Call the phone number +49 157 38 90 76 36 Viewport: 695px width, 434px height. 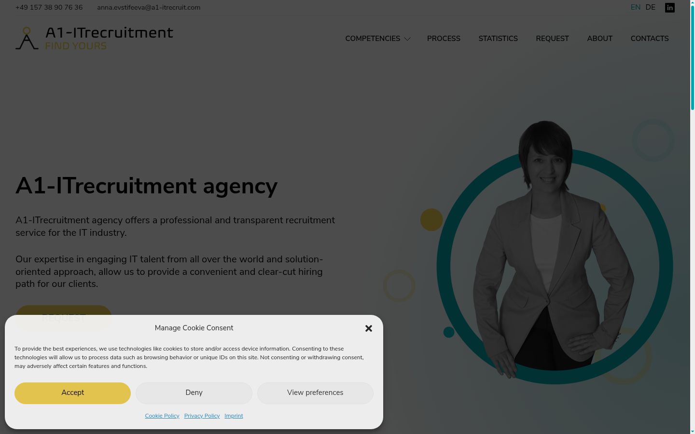coord(49,8)
